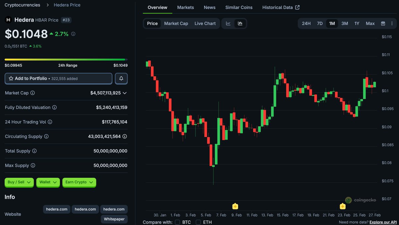This screenshot has width=399, height=225.
Task: Click the Hedera Price breadcrumb text
Action: (x=67, y=5)
